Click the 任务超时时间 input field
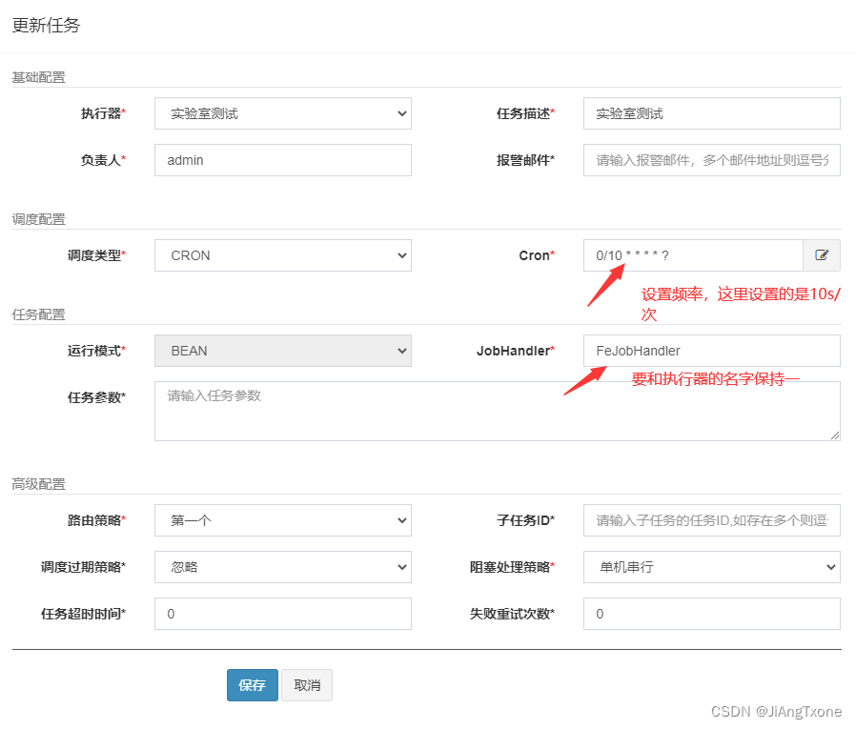The height and width of the screenshot is (729, 856). 283,614
